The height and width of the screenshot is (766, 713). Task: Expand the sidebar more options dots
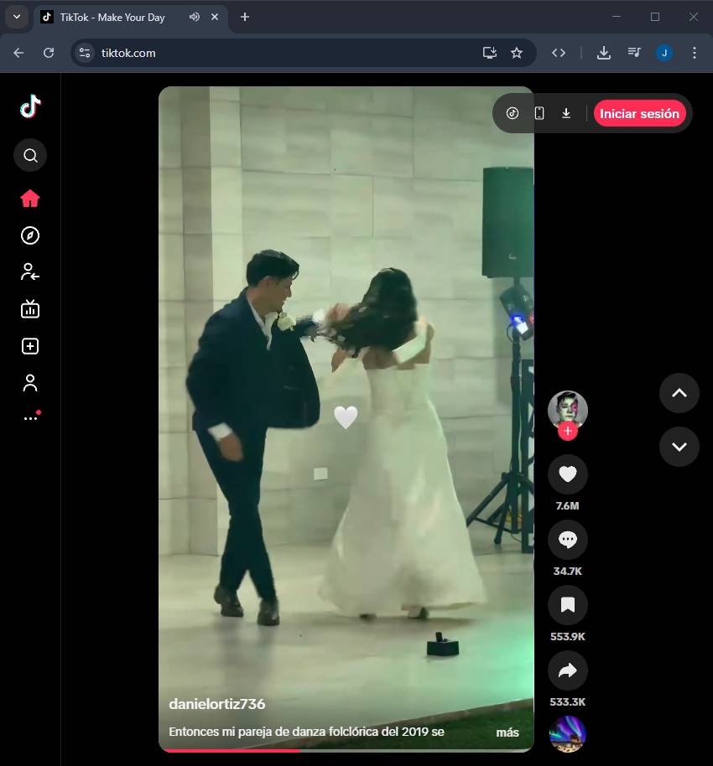pos(30,417)
